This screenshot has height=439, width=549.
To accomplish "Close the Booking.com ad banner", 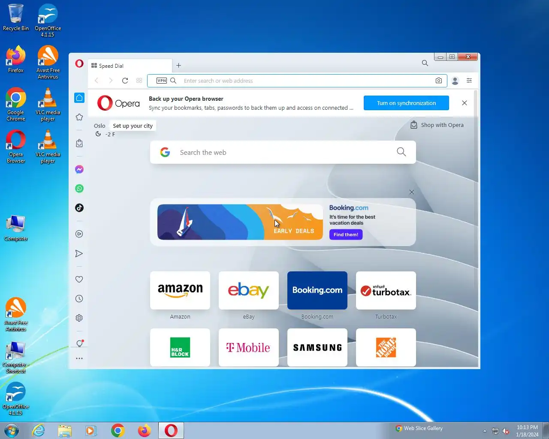I will pos(412,192).
